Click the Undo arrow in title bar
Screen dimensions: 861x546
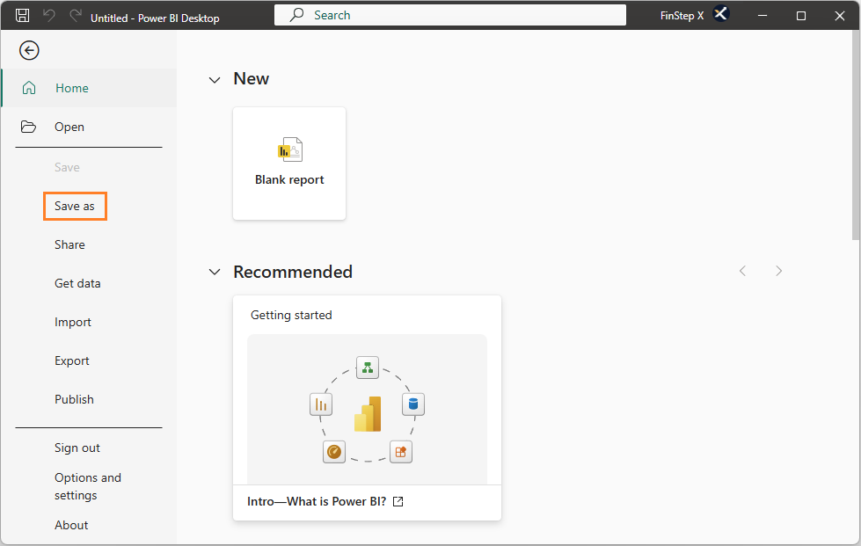pos(49,15)
